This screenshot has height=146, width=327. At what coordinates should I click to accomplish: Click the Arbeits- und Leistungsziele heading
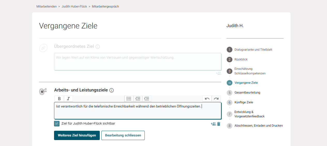tap(81, 90)
